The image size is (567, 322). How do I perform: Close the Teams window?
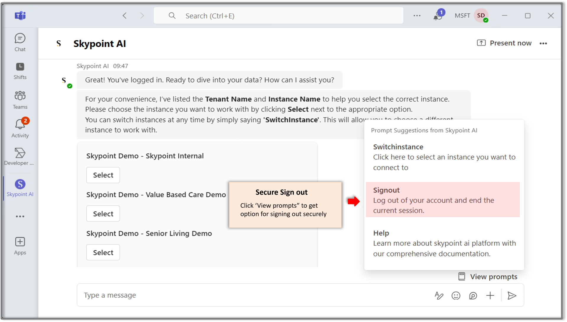point(551,16)
